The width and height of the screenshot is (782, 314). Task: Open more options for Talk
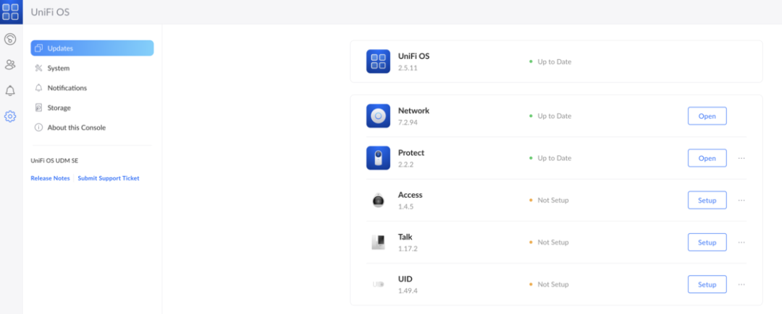741,243
